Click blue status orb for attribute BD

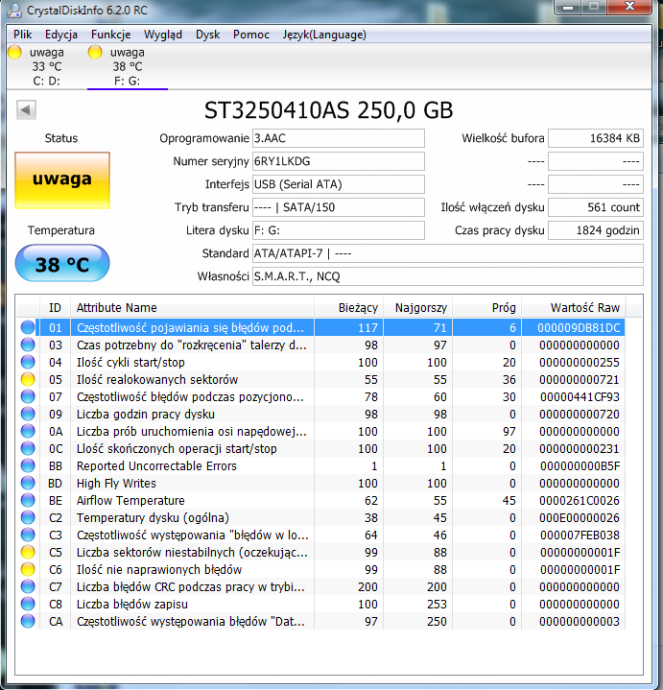click(28, 483)
